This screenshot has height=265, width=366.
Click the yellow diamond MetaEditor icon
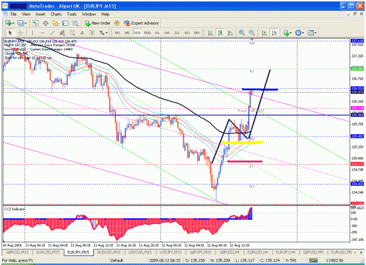point(117,23)
